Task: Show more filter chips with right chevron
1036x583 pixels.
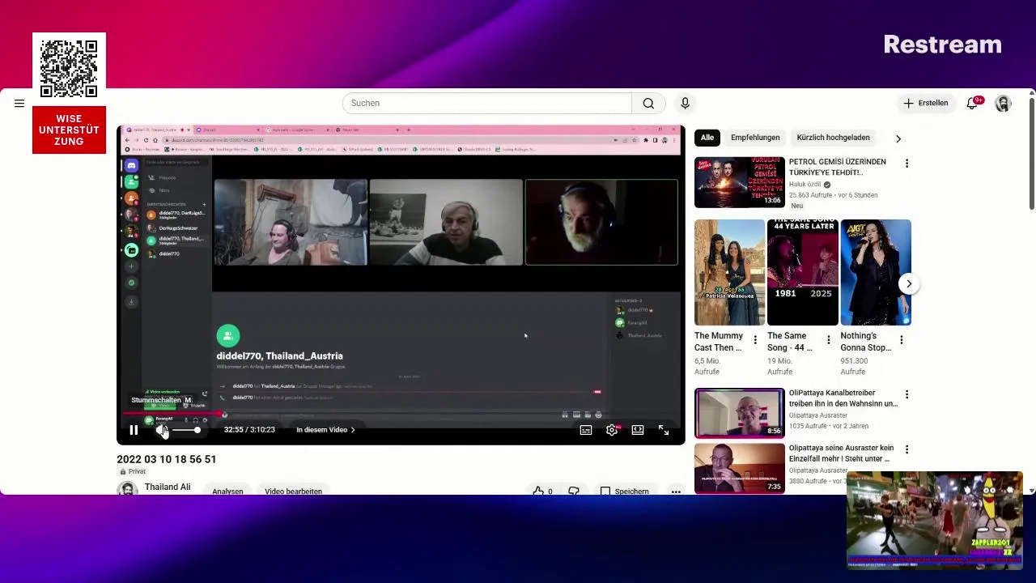Action: pos(898,138)
